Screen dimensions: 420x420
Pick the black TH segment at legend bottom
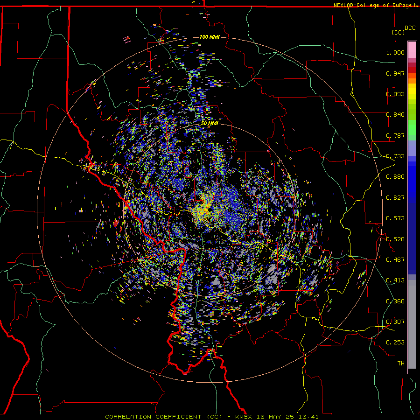click(412, 371)
